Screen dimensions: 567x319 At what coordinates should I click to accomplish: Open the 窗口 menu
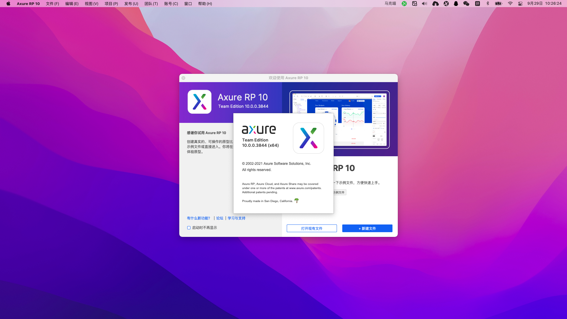[x=188, y=4]
